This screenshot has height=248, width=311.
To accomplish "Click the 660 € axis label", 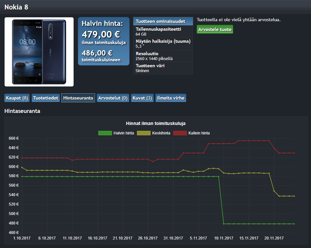I will pos(14,138).
